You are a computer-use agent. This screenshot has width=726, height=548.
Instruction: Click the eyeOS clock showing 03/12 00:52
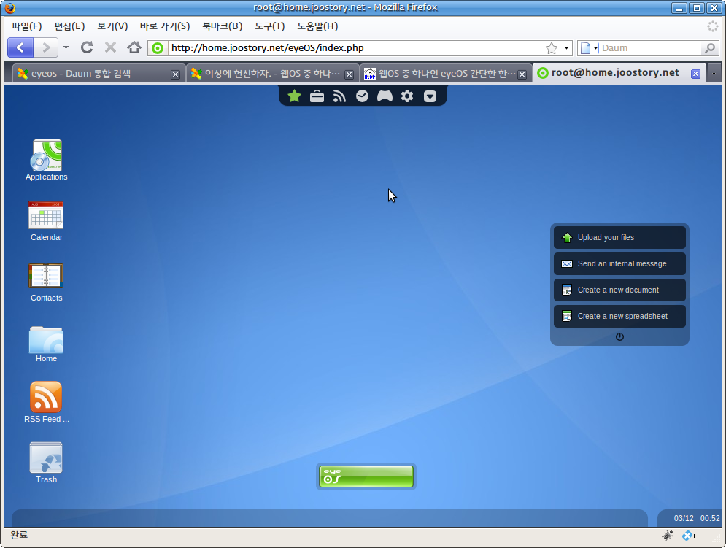click(697, 518)
